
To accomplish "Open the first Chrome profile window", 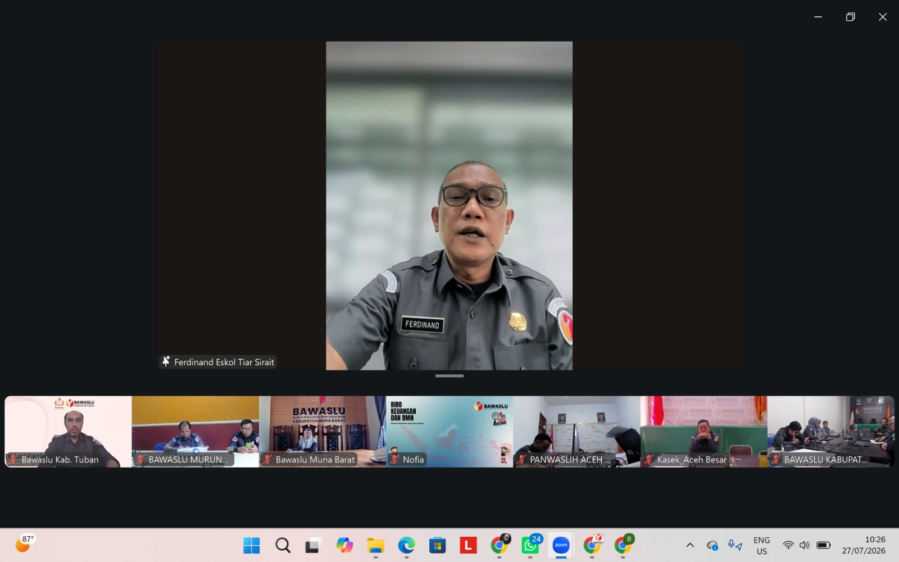I will tap(500, 544).
